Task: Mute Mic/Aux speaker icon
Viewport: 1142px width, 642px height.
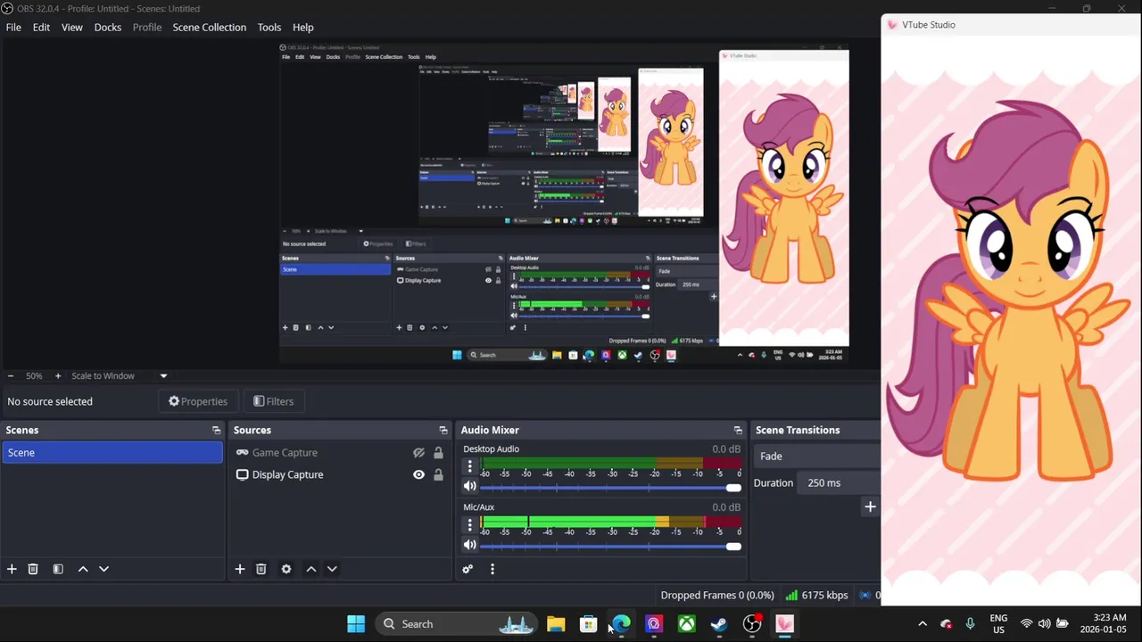Action: [470, 545]
